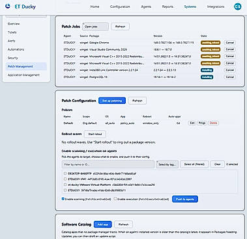Click the 0 selected counter text
The image size is (247, 239).
pyautogui.click(x=232, y=164)
